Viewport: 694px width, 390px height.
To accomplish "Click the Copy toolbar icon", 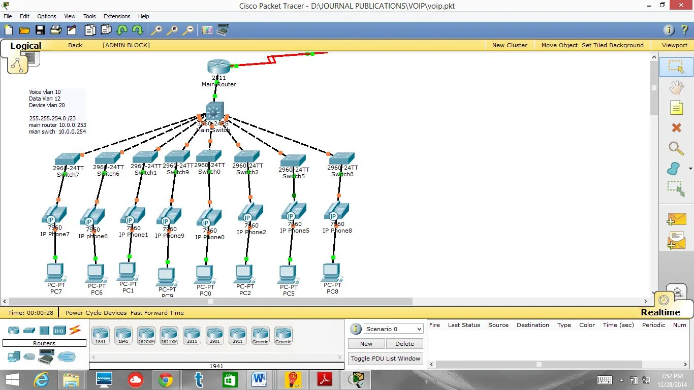I will (90, 30).
